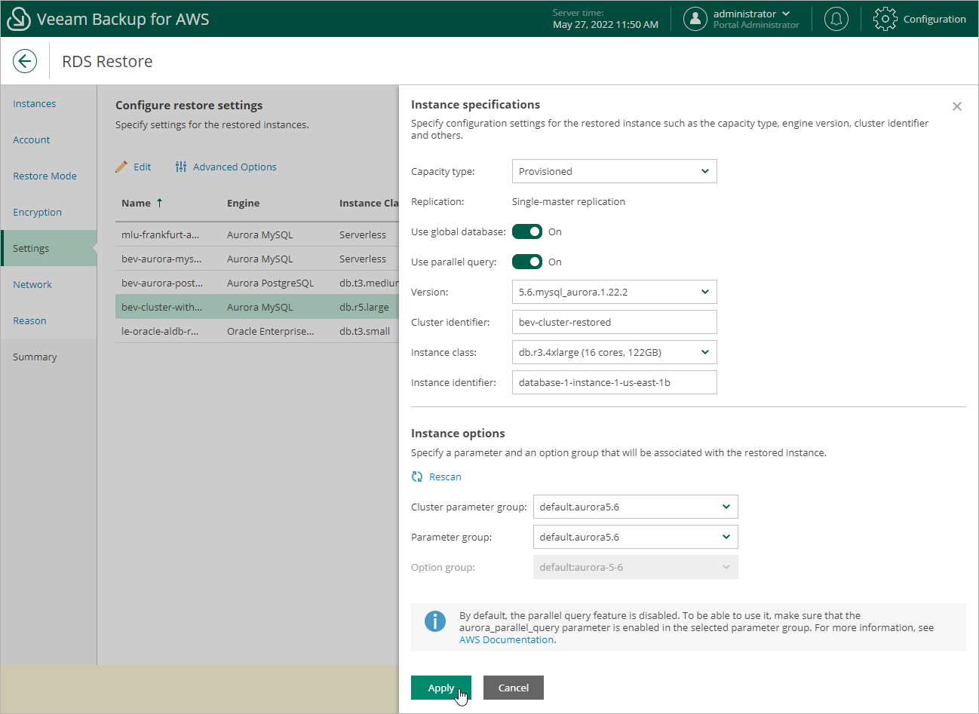The height and width of the screenshot is (714, 979).
Task: Click the Advanced Options sliders icon
Action: coord(181,167)
